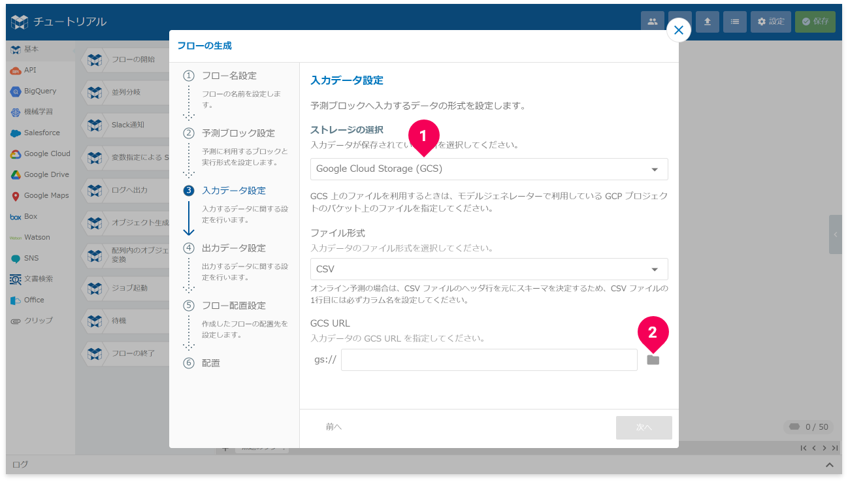Go to previous tab arrow
This screenshot has width=848, height=482.
[x=814, y=448]
